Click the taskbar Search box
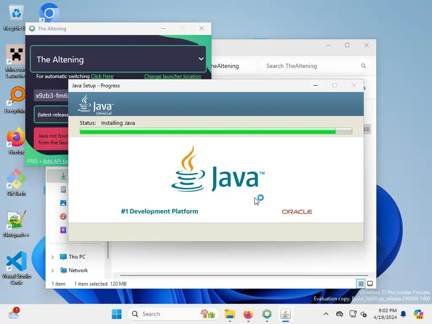Viewport: 432px width, 324px height. [x=173, y=314]
